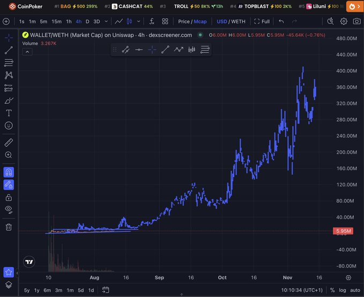Select the XABCD pattern tool
Screen dimensions: 364x297
[9, 75]
